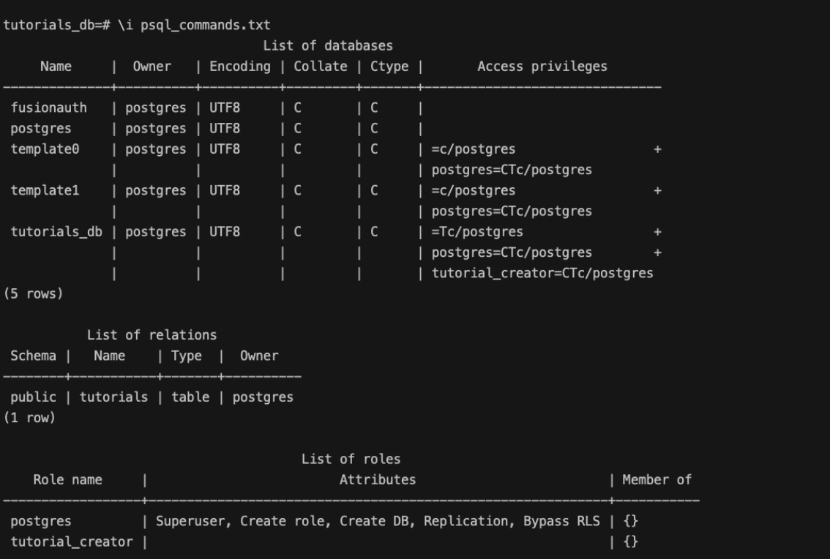Click the Collate column header
The height and width of the screenshot is (559, 830).
click(x=321, y=67)
